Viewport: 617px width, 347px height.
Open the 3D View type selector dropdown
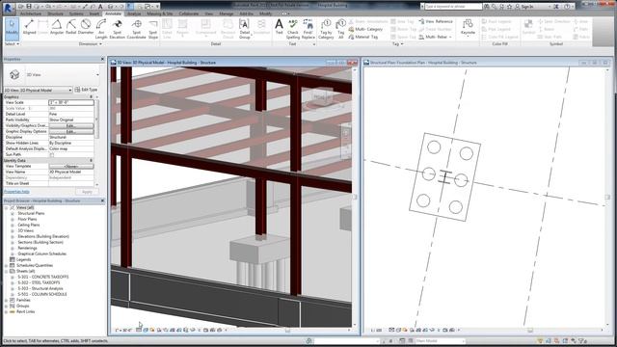point(97,75)
